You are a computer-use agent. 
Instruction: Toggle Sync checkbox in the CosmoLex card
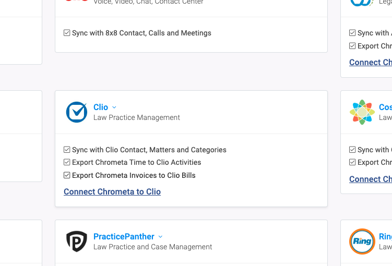(x=352, y=150)
